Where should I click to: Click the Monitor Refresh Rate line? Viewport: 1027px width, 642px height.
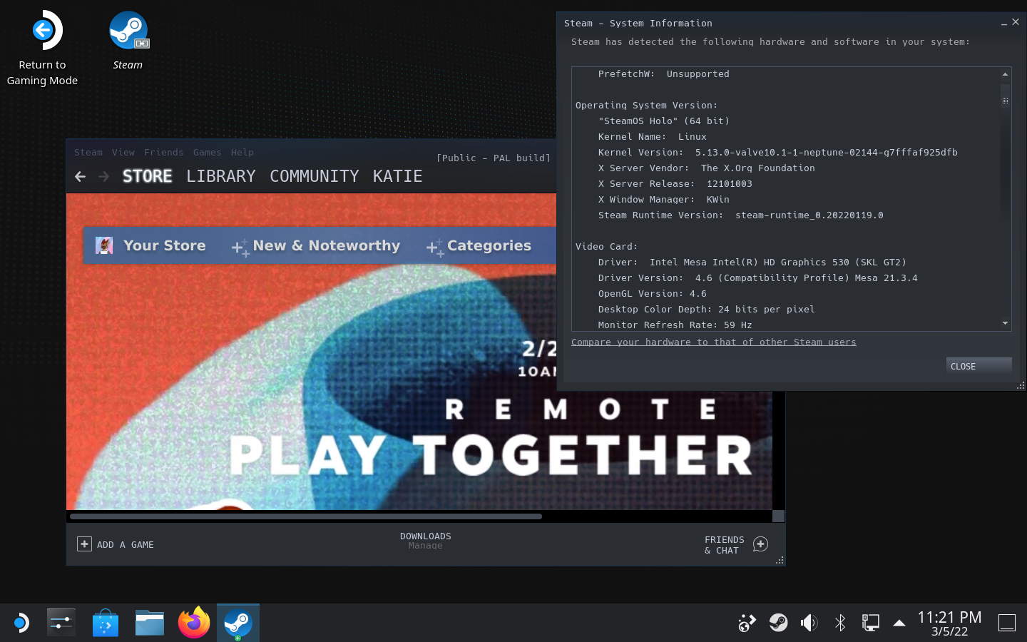pyautogui.click(x=675, y=325)
